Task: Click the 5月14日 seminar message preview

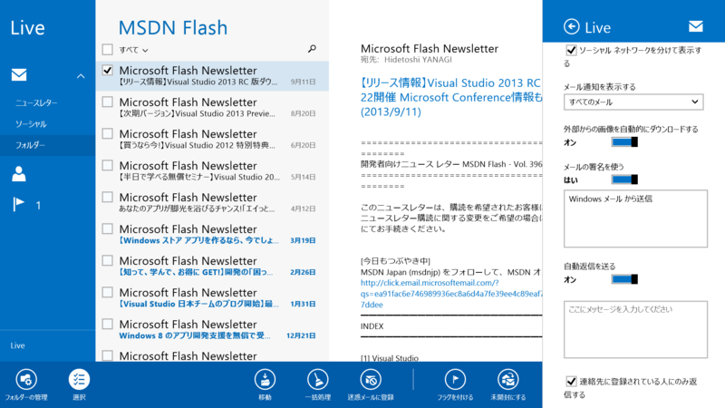Action: (199, 177)
